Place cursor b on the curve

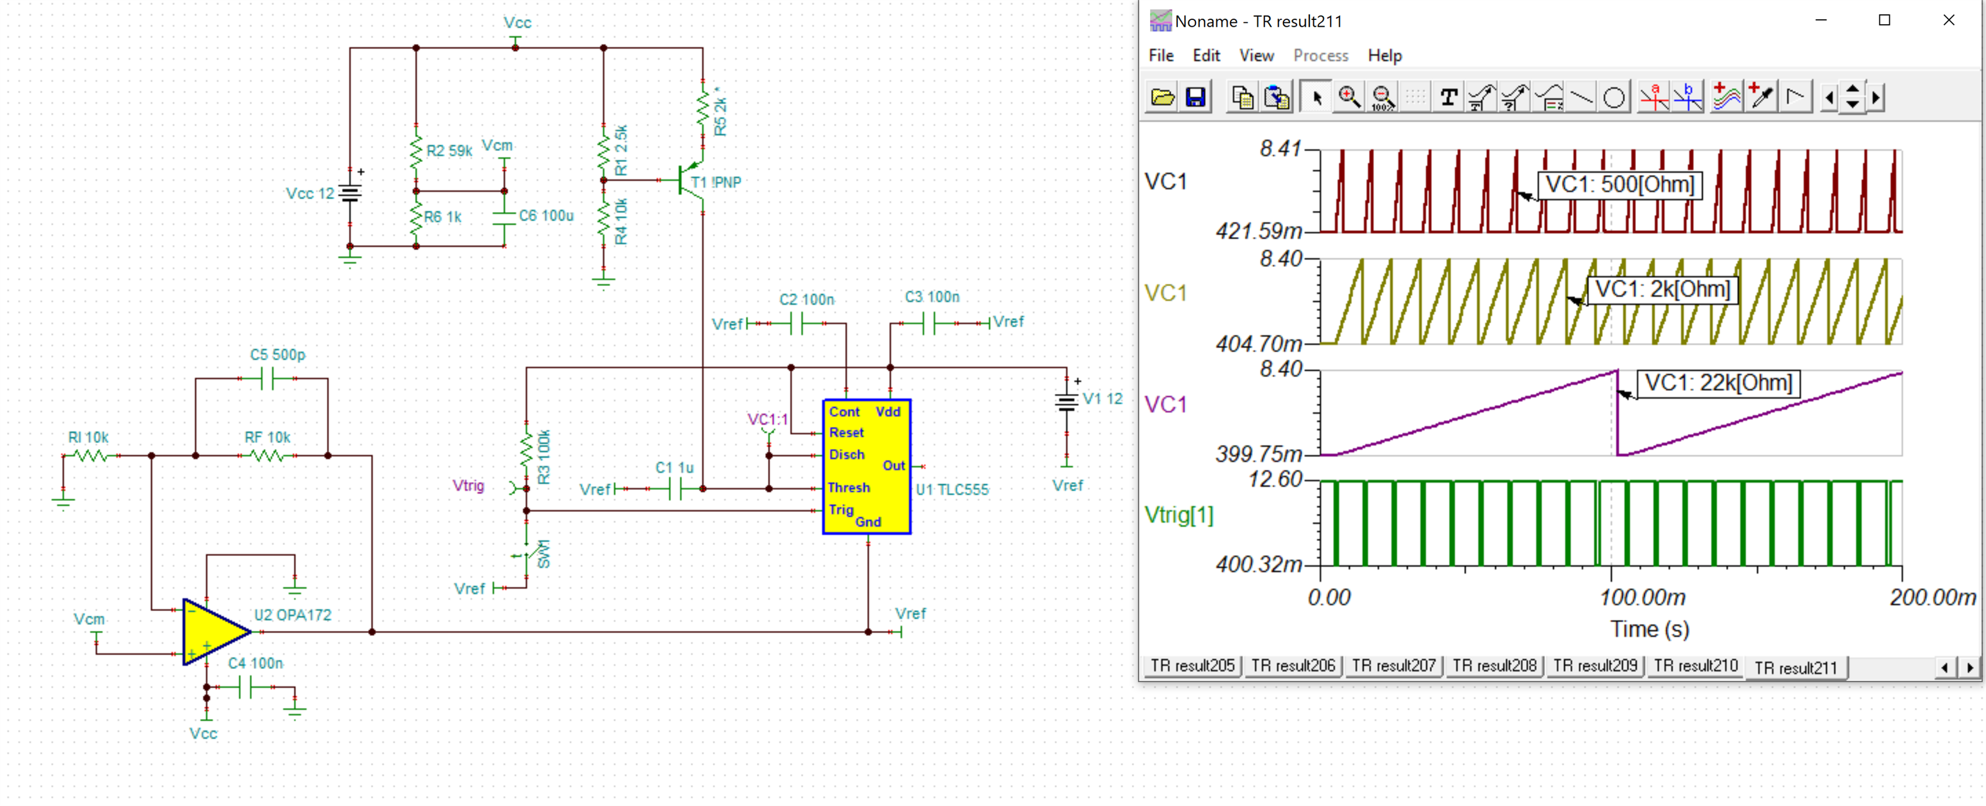(1687, 97)
